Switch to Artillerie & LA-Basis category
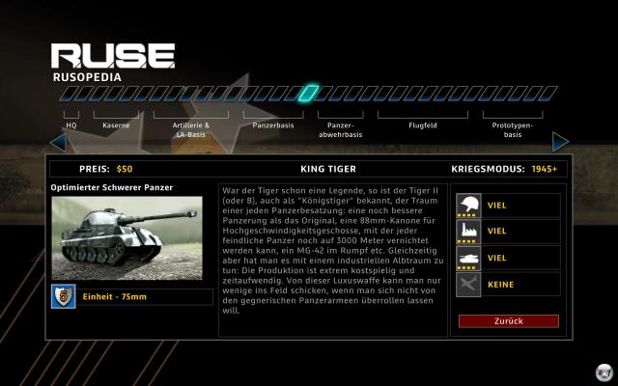618x386 pixels. click(x=191, y=130)
